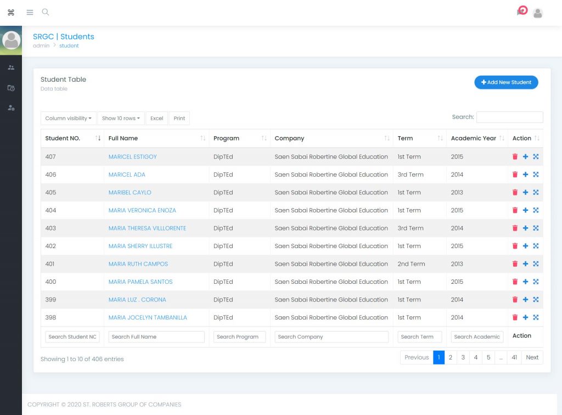Click Add New Student button
Screen dimensions: 562x415
(x=506, y=82)
